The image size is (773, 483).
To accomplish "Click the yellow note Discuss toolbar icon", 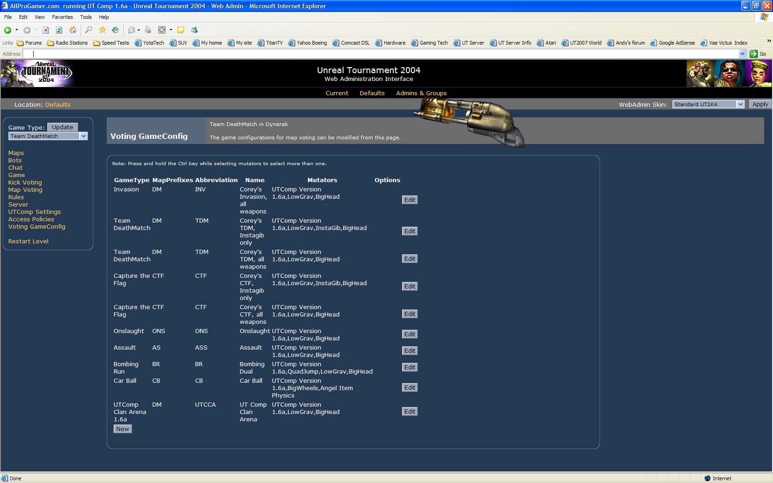I will 181,30.
